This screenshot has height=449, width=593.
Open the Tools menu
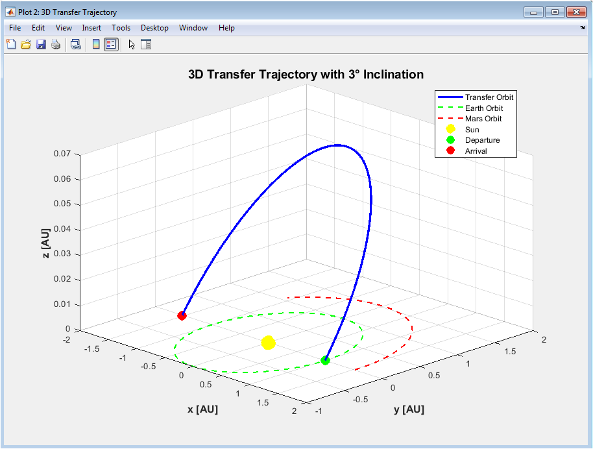(121, 28)
